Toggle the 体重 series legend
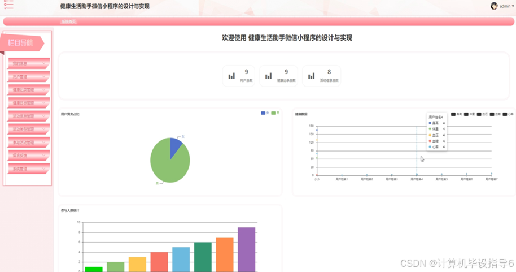The image size is (516, 272). tap(469, 114)
